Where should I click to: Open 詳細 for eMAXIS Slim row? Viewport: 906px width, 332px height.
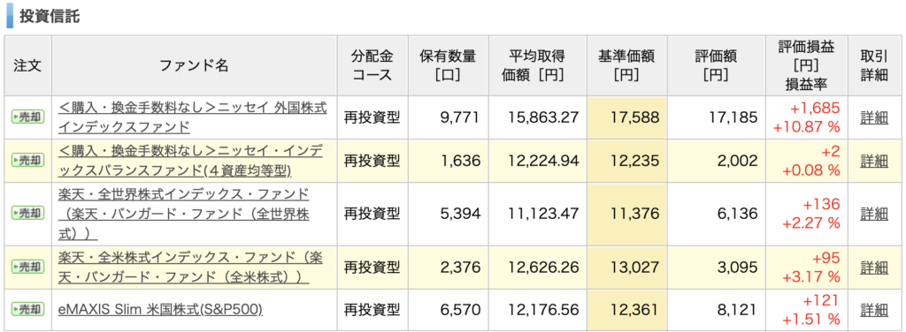point(873,310)
